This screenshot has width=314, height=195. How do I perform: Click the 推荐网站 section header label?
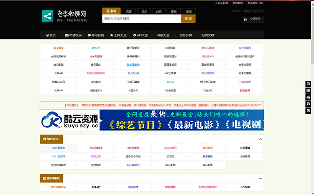coord(51,178)
